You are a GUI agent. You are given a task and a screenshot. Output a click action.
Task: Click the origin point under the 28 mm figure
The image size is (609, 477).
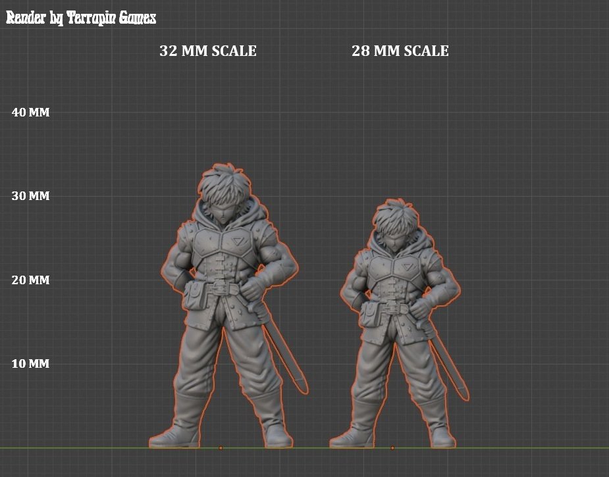point(392,448)
